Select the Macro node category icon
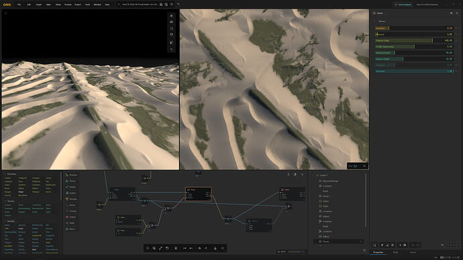Screen dimensions: 463x260 pyautogui.click(x=67, y=229)
